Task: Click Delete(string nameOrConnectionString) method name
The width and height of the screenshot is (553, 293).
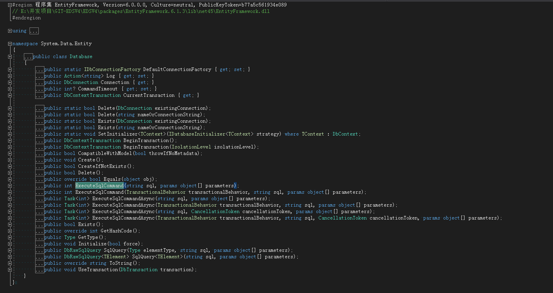Action: coord(106,115)
